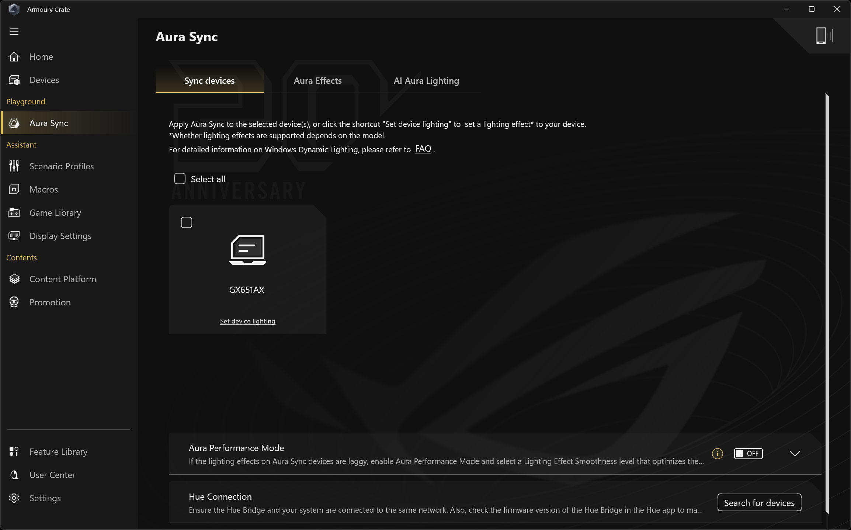This screenshot has width=851, height=530.
Task: Click the Search for devices button
Action: (759, 502)
